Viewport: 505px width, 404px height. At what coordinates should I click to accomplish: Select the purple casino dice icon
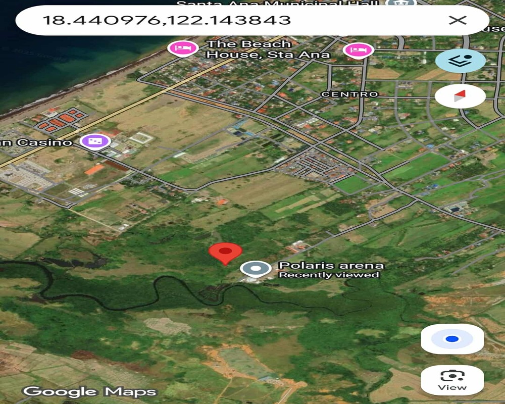pos(94,142)
